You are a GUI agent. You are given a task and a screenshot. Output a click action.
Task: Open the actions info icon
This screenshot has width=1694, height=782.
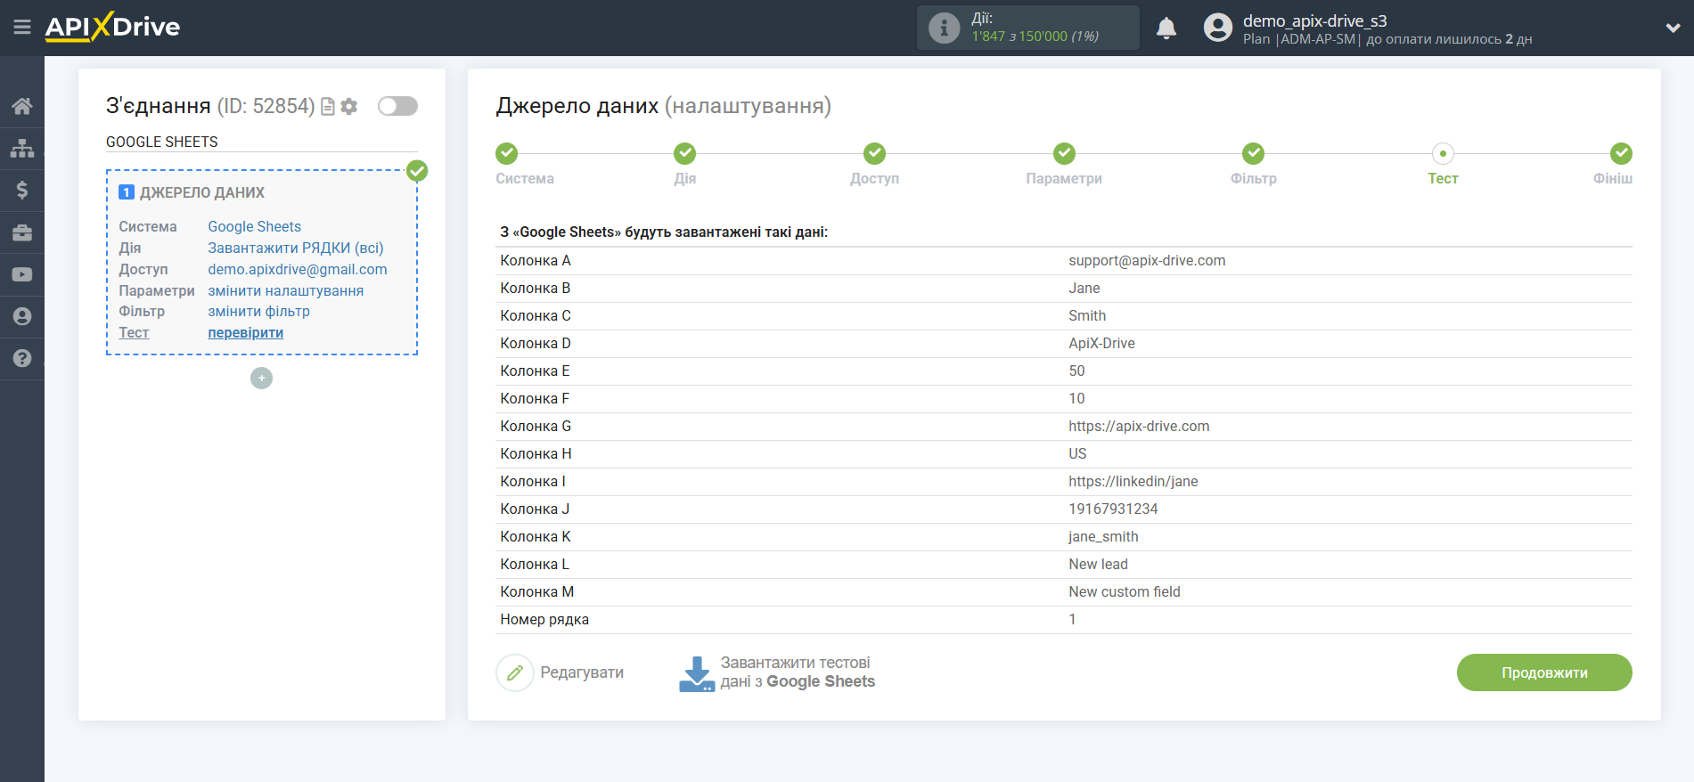coord(944,28)
